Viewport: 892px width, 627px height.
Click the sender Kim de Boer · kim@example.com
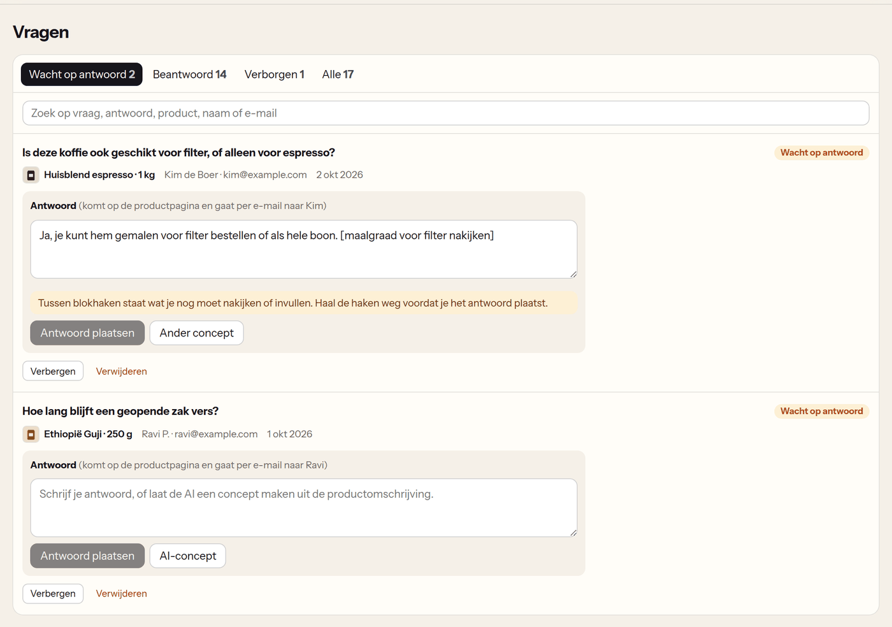pos(236,175)
